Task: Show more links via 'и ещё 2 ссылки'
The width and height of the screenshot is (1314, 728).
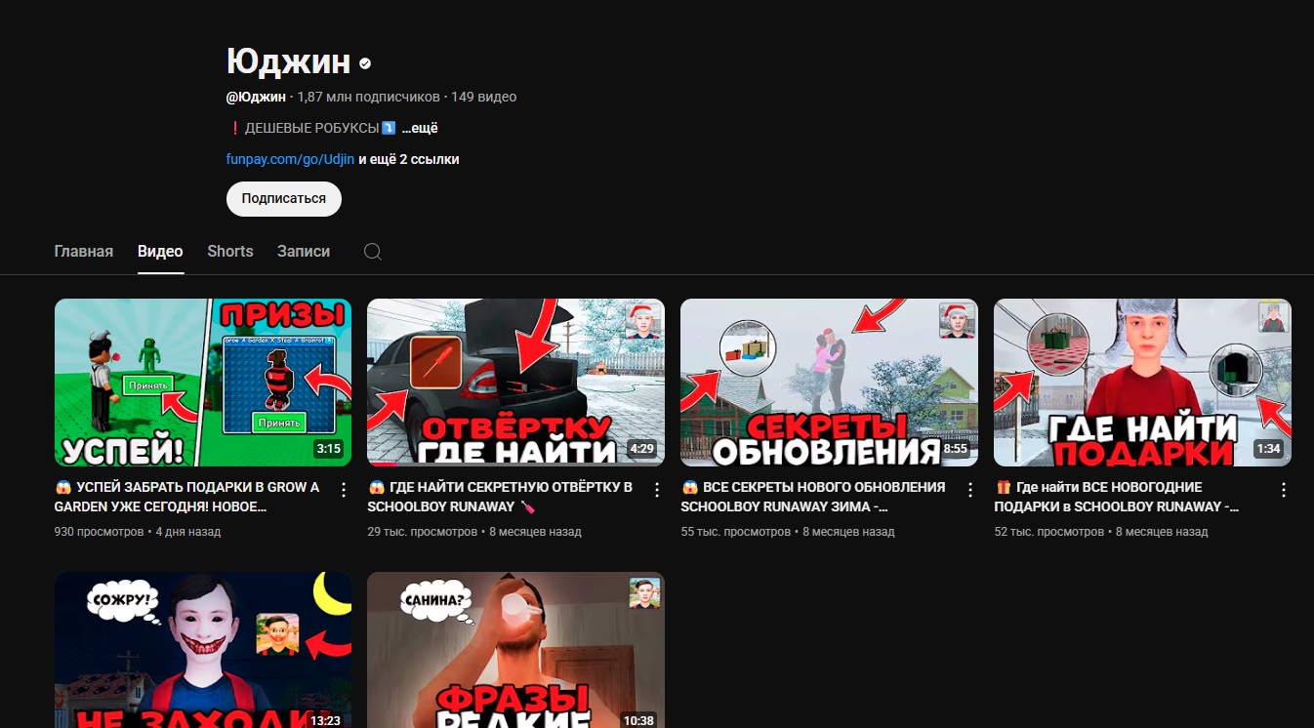Action: pos(409,159)
